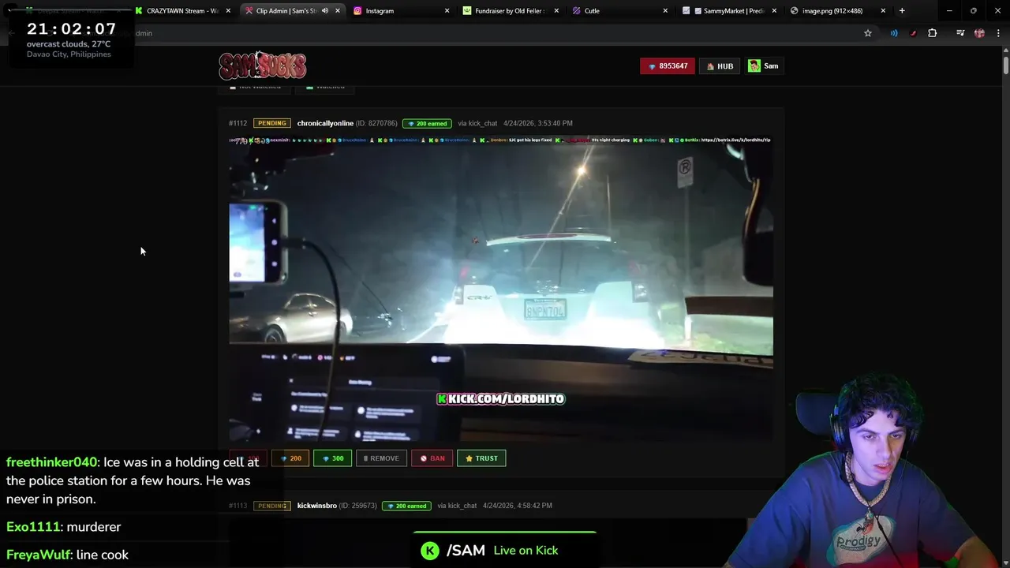This screenshot has width=1010, height=568.
Task: Close the Clip Admin tab
Action: click(338, 11)
